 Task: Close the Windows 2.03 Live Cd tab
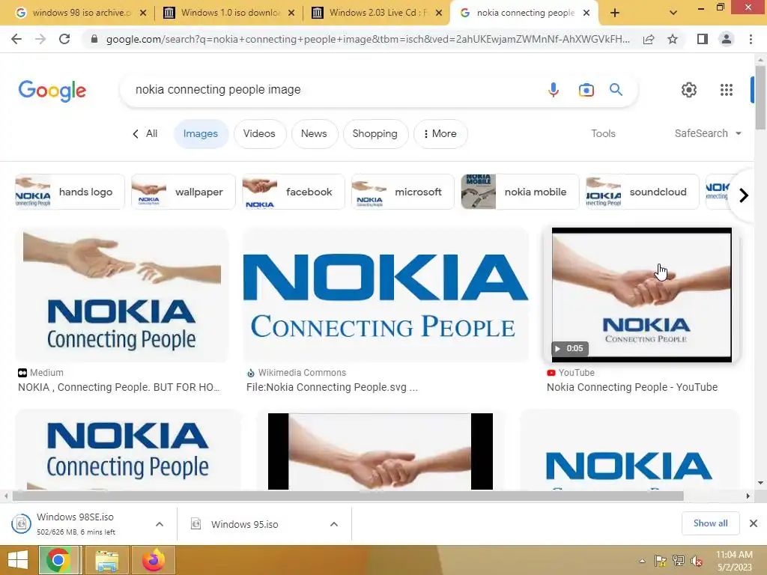[439, 13]
